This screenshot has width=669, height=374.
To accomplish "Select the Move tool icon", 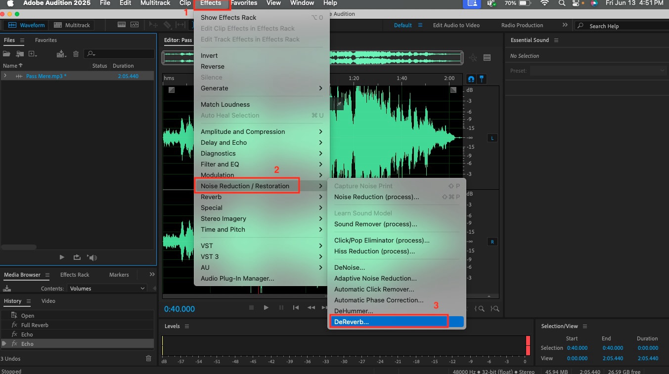I will point(153,25).
